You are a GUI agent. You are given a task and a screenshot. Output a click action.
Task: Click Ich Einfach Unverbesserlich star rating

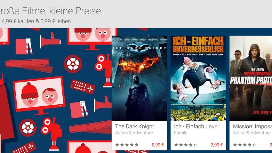coord(186,145)
